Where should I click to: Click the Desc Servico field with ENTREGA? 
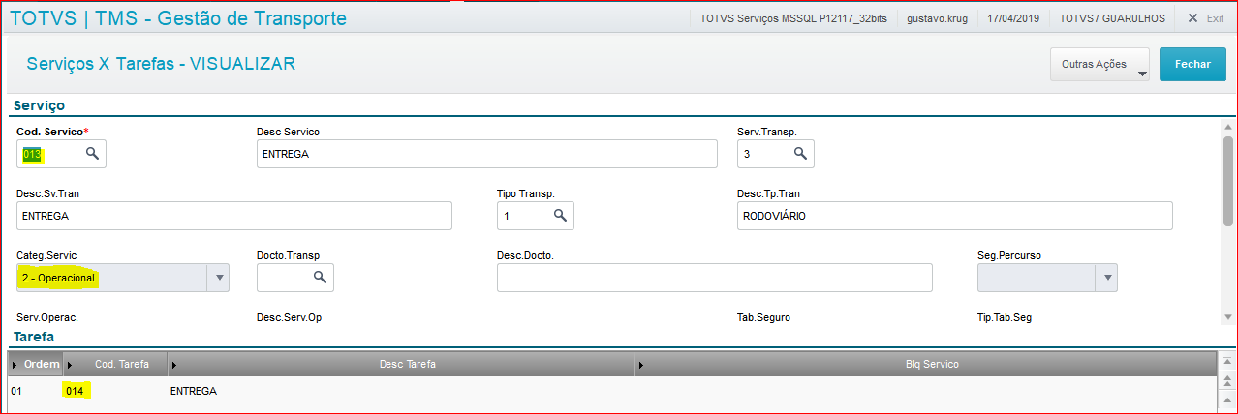pos(486,154)
